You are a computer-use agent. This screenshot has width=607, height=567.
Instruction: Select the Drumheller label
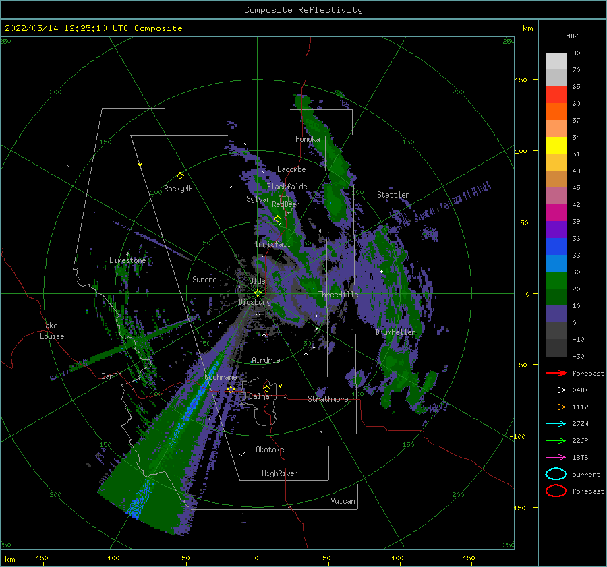(395, 332)
